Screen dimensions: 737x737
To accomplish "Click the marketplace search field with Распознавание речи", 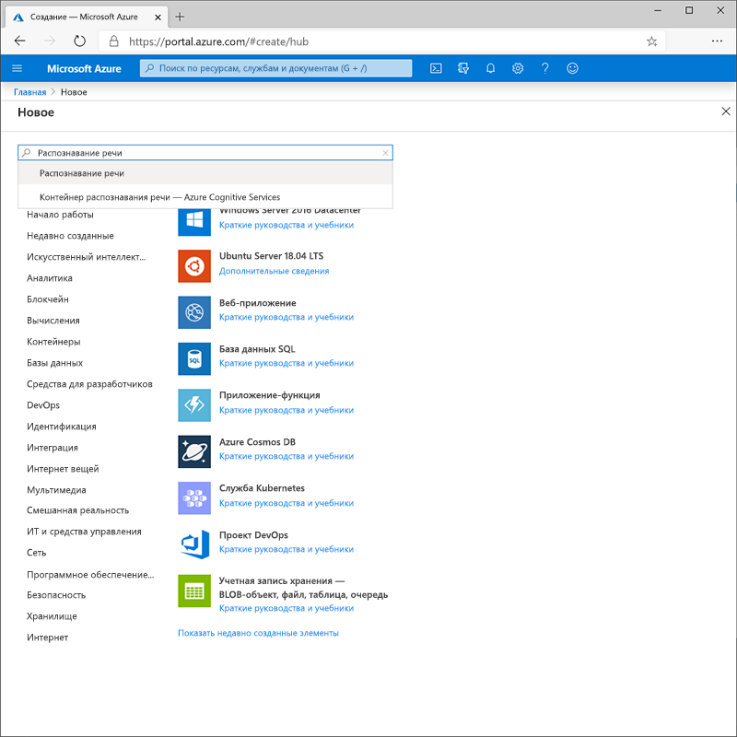I will (x=205, y=153).
